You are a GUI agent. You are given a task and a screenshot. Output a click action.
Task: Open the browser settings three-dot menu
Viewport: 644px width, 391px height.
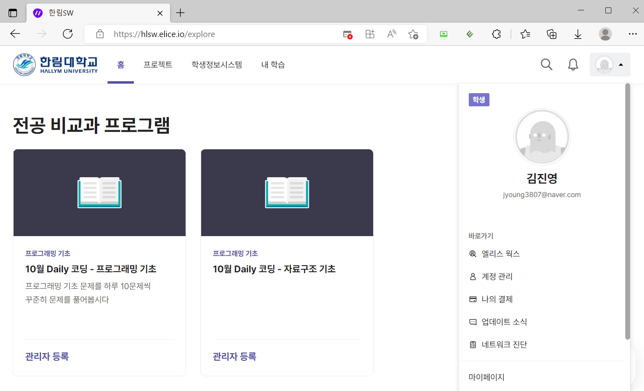pos(633,34)
